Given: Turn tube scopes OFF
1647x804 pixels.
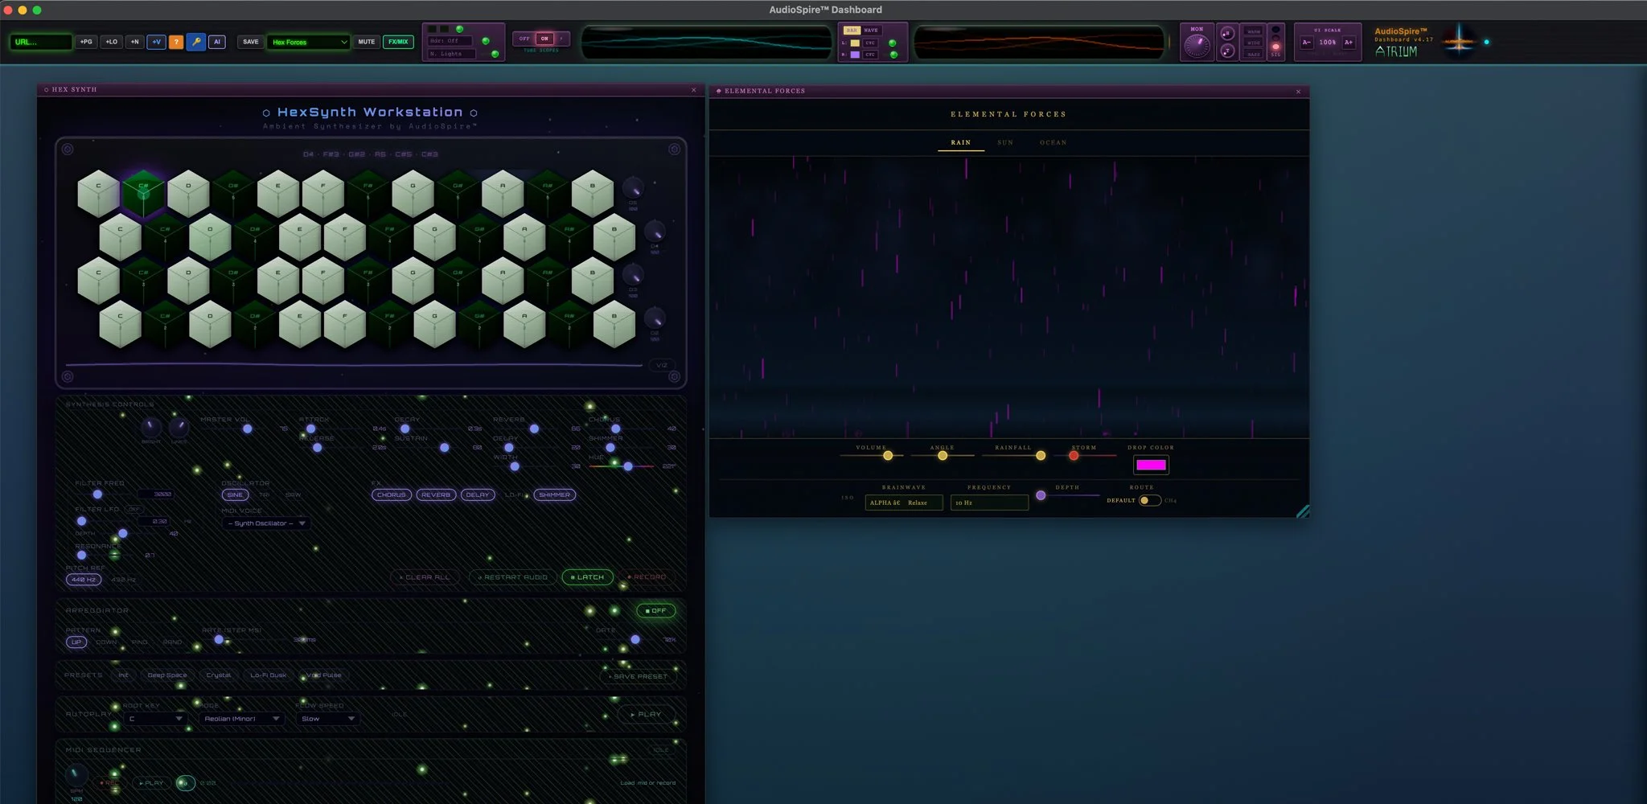Looking at the screenshot, I should (x=524, y=39).
